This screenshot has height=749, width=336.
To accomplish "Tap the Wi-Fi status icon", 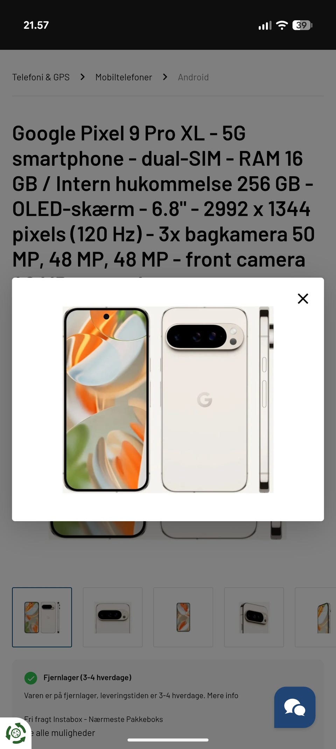I will [282, 25].
